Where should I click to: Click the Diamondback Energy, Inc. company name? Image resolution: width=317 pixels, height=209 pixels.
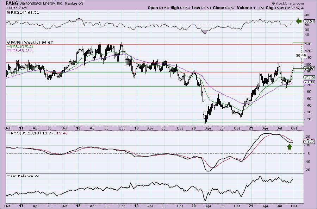41,4
